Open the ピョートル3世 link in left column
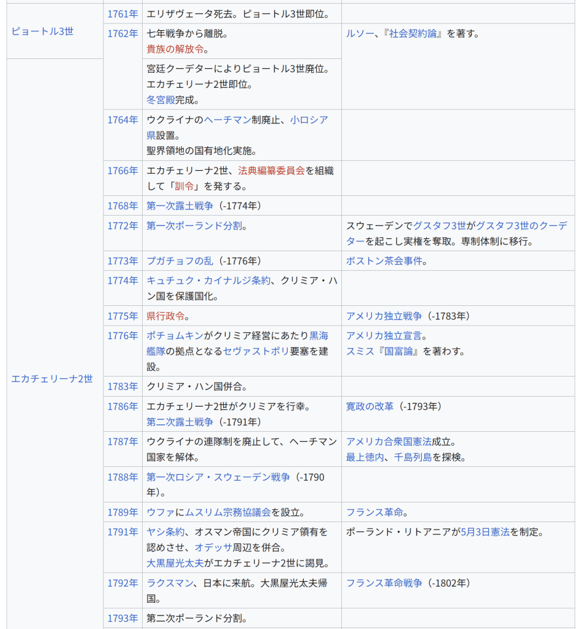The height and width of the screenshot is (629, 578). [42, 31]
